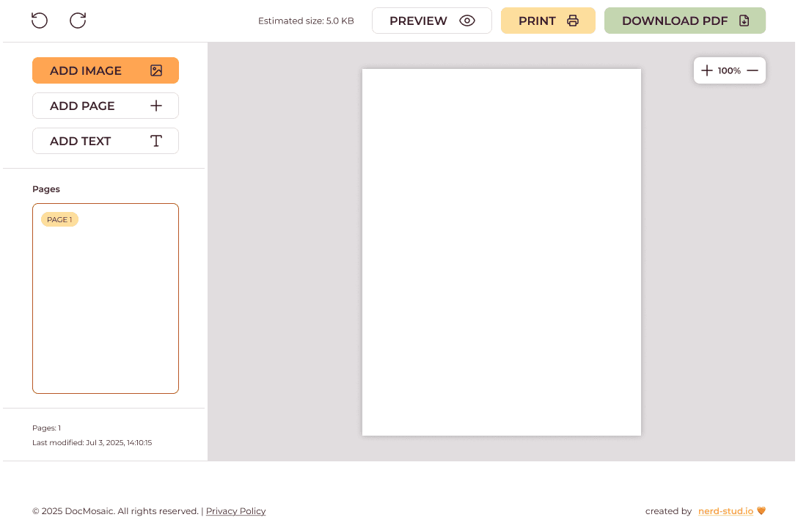This screenshot has height=531, width=798.
Task: Print the document
Action: point(548,21)
